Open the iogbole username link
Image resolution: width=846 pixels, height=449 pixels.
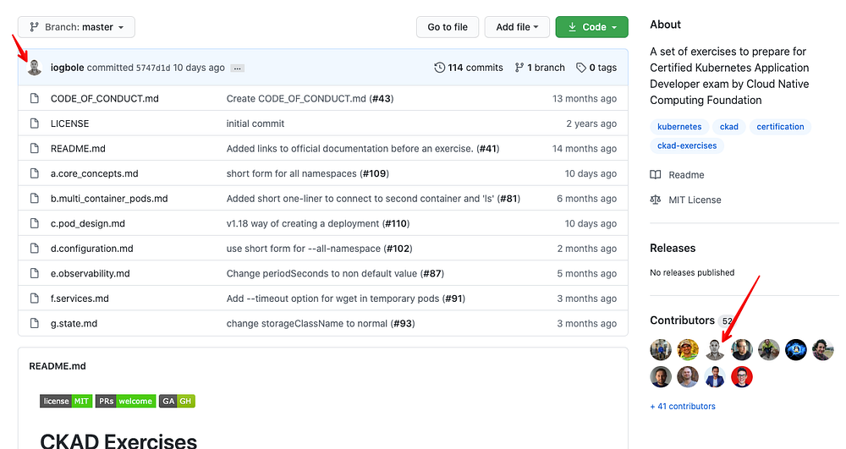68,68
